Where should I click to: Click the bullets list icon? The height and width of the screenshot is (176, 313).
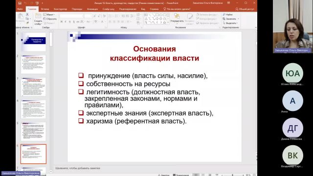[110, 16]
